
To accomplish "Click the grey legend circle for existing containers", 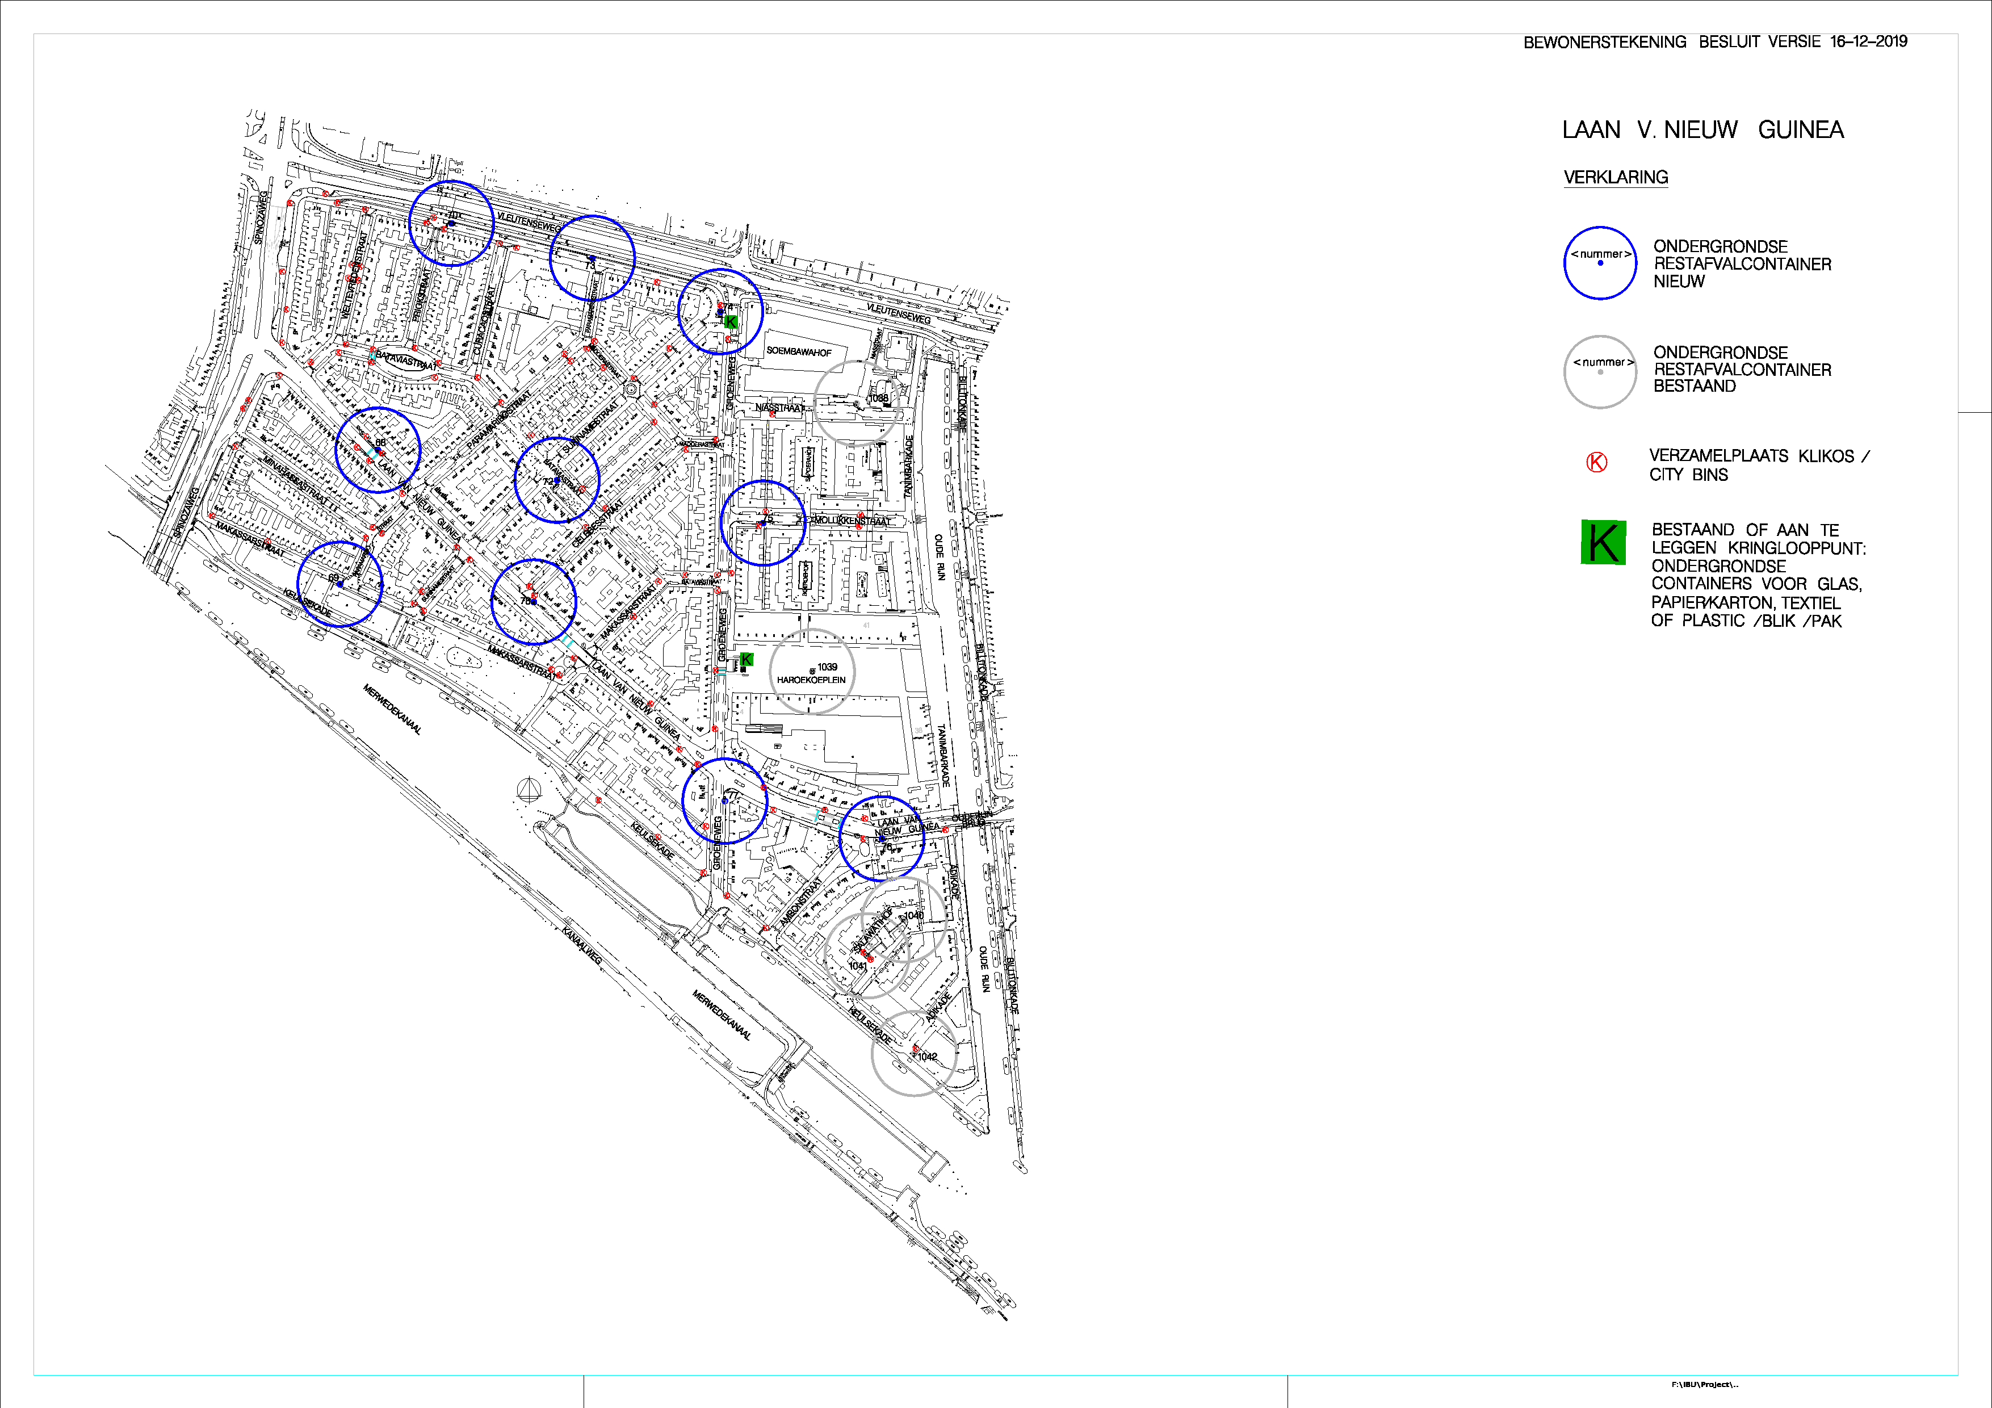I will [x=1600, y=371].
